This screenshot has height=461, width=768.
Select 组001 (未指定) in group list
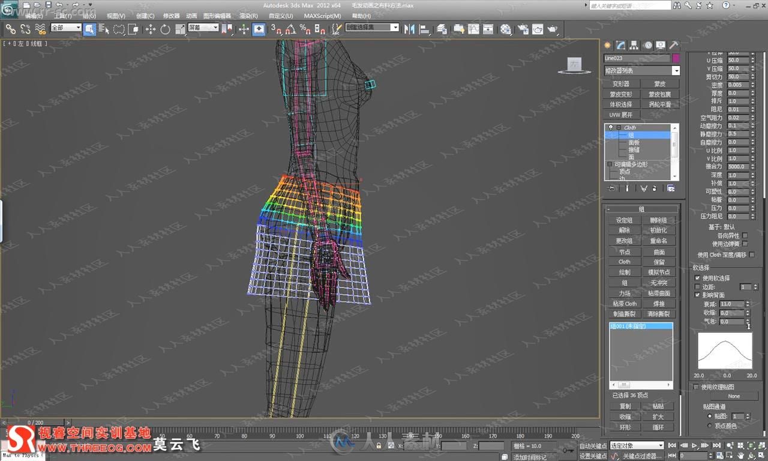(641, 326)
